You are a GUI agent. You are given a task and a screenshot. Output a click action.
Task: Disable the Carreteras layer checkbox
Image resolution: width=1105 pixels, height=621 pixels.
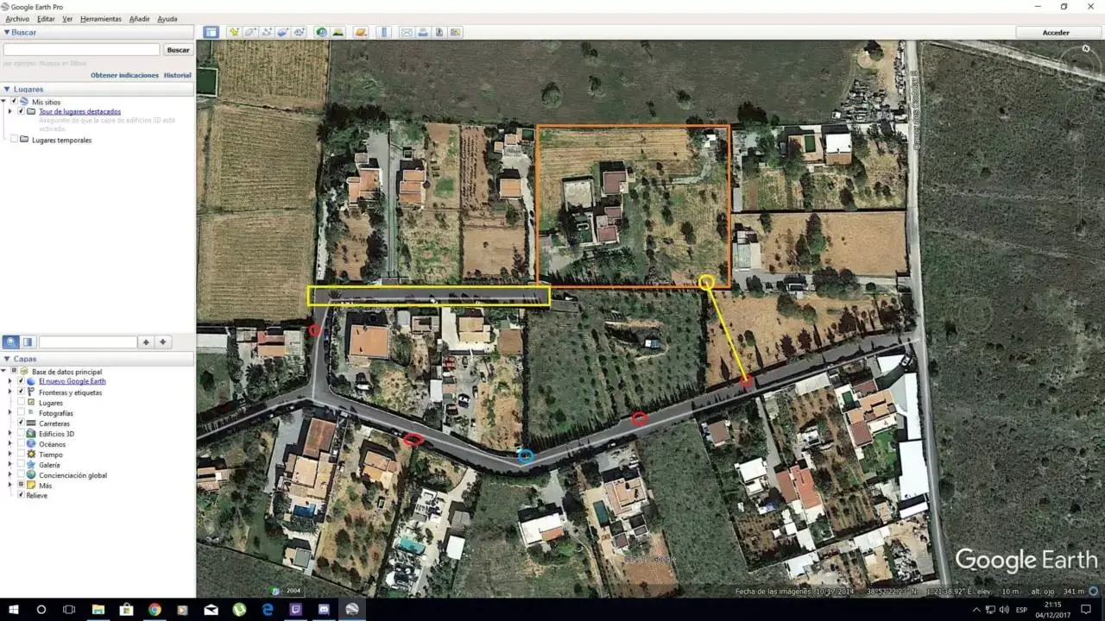pos(22,423)
